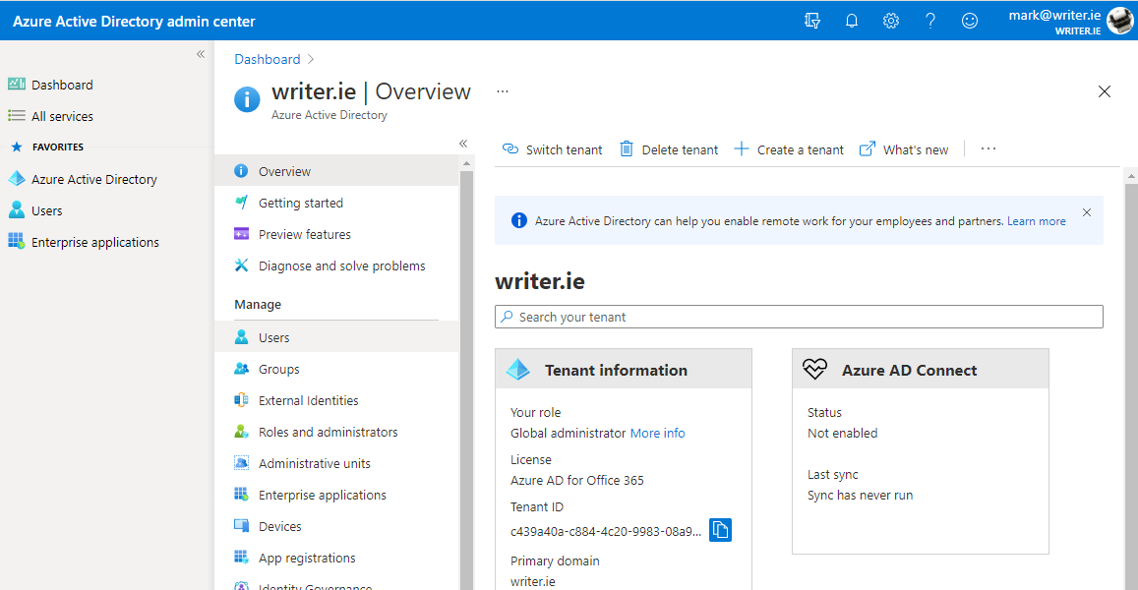Open the notifications bell

click(x=852, y=21)
